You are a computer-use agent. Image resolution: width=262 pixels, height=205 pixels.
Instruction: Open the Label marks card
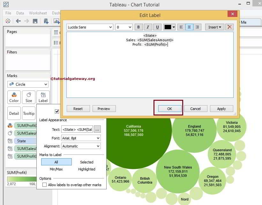[x=43, y=97]
